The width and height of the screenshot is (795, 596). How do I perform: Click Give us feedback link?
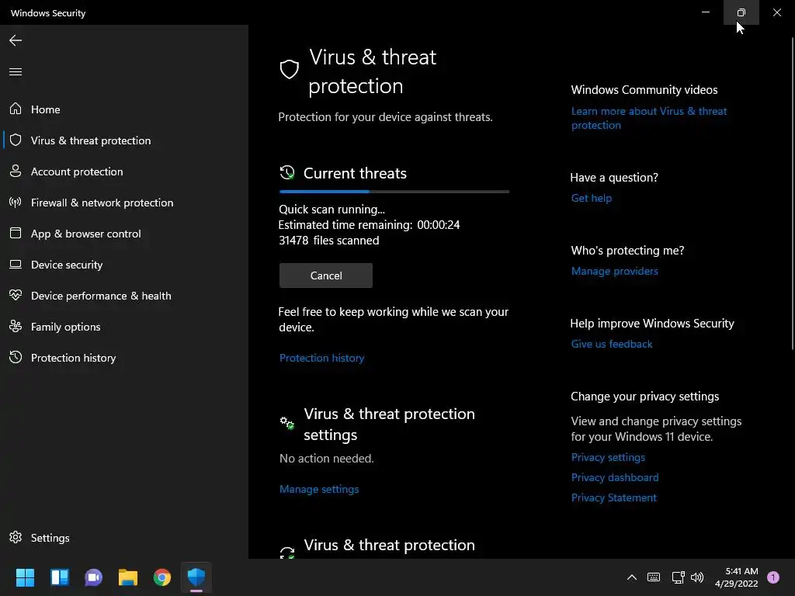pyautogui.click(x=612, y=344)
